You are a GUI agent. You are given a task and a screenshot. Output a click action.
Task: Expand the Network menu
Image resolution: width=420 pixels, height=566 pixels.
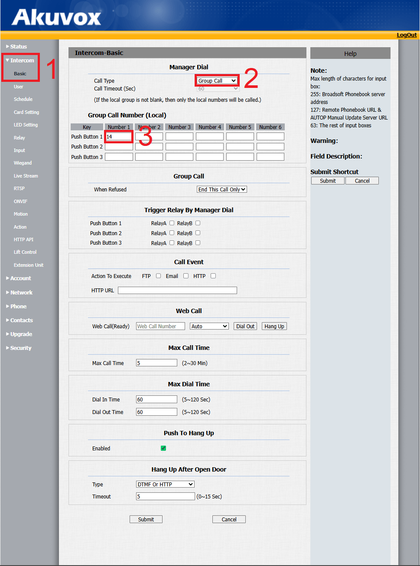(x=20, y=292)
